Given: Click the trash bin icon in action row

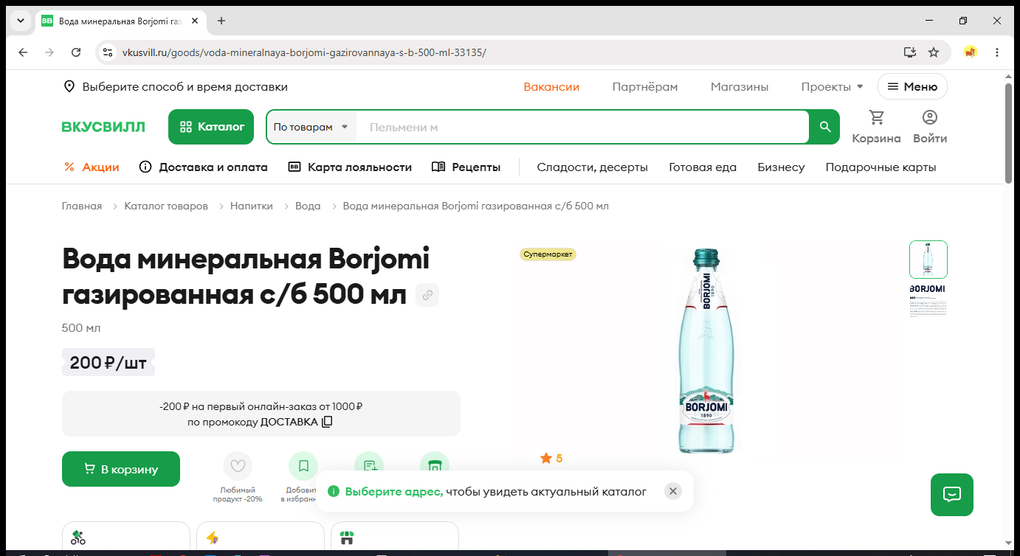Looking at the screenshot, I should click(x=434, y=465).
